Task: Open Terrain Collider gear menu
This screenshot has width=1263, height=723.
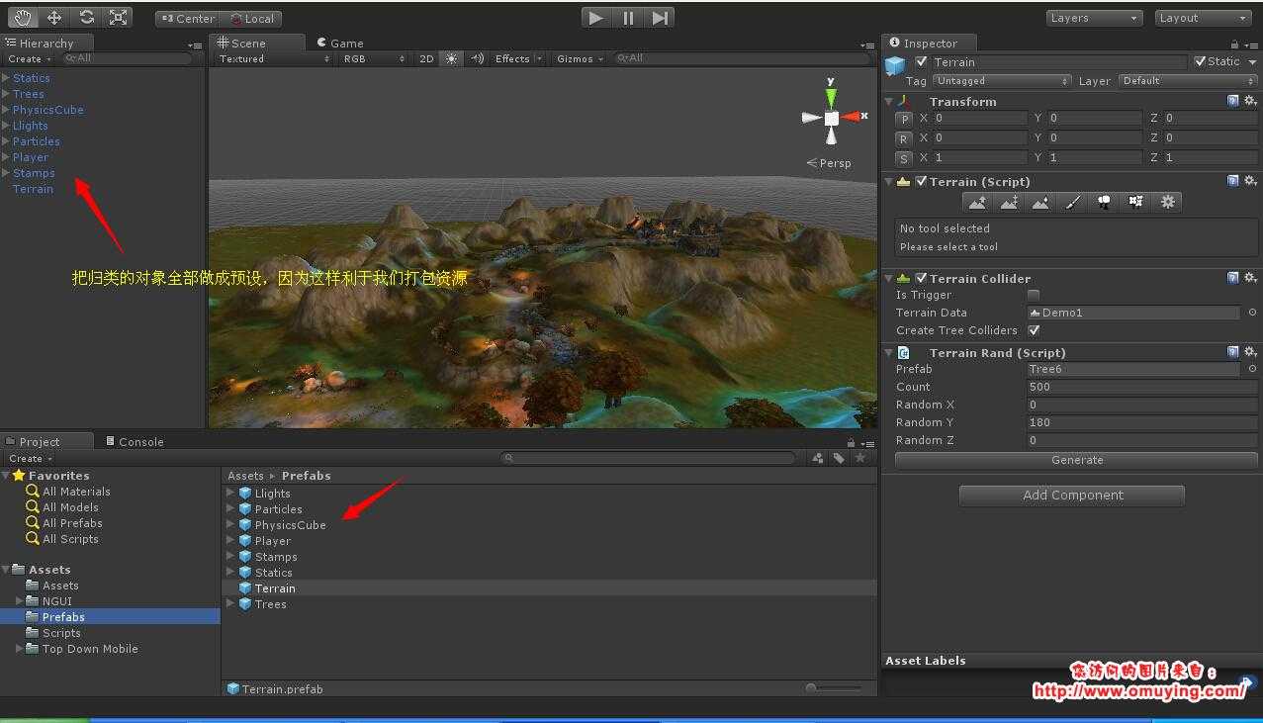Action: coord(1250,278)
